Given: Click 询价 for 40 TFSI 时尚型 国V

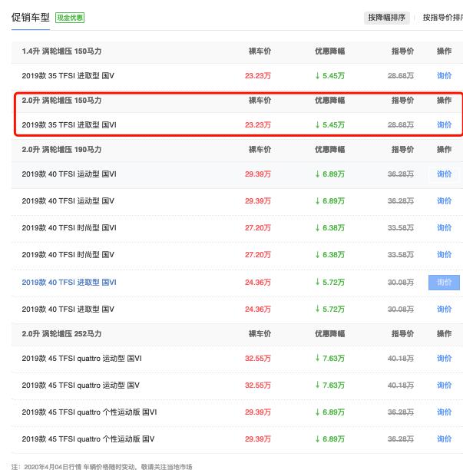Looking at the screenshot, I should (x=444, y=255).
